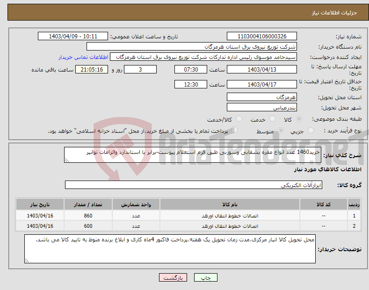This screenshot has width=369, height=290.
Task: Click the validity time field 12:30
Action: [x=191, y=84]
